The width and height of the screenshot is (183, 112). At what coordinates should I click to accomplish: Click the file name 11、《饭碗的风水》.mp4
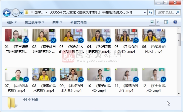coord(126,88)
